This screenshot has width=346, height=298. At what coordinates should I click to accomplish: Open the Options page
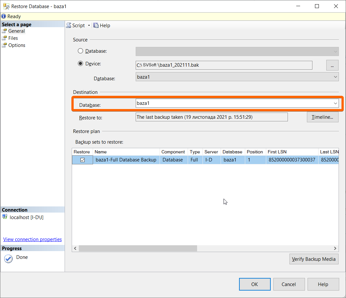17,45
